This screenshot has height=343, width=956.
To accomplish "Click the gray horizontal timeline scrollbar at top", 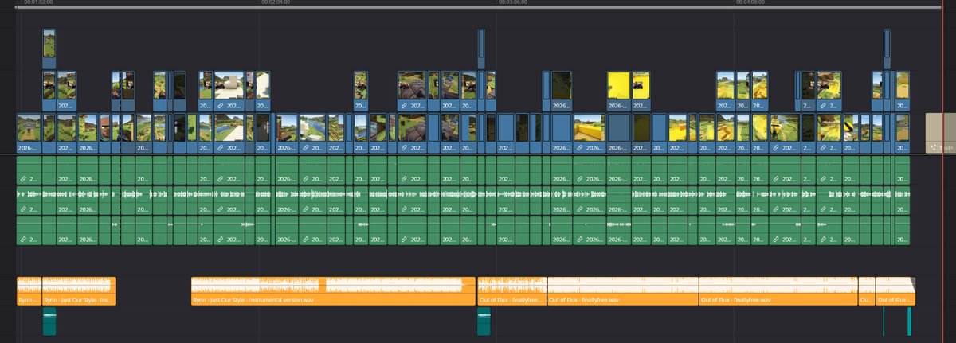I will point(478,7).
